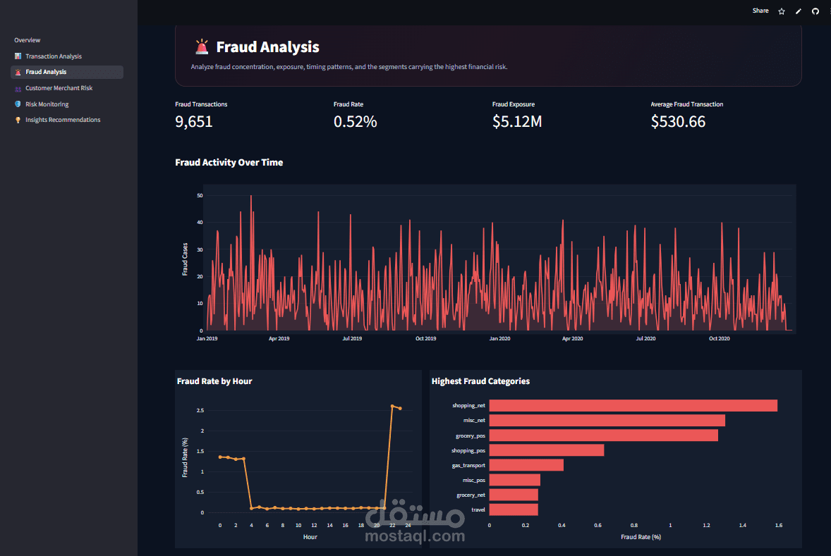Click the star favorite icon
Viewport: 831px width, 556px height.
(x=781, y=11)
